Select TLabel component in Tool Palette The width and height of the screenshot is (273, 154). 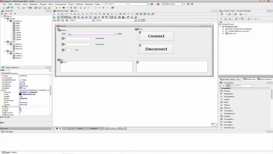coord(227,99)
